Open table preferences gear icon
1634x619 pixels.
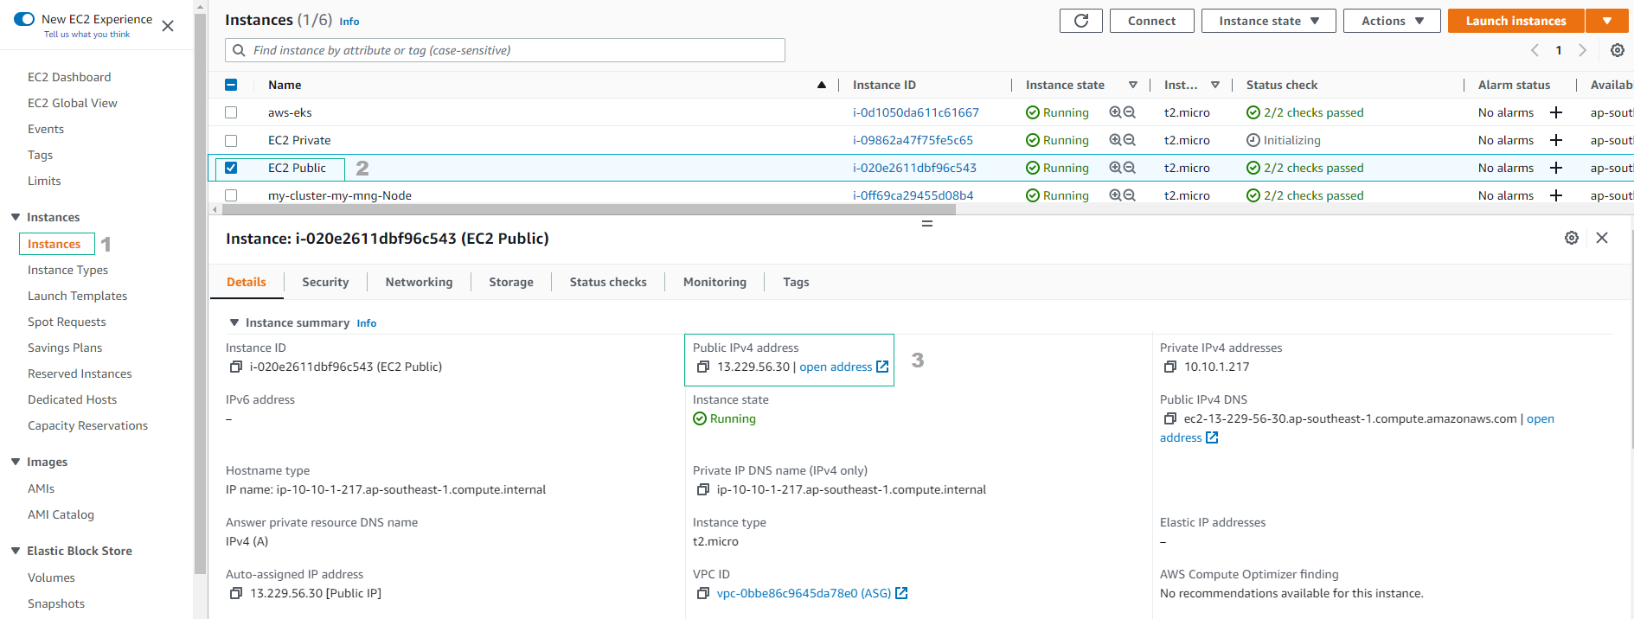[x=1617, y=50]
